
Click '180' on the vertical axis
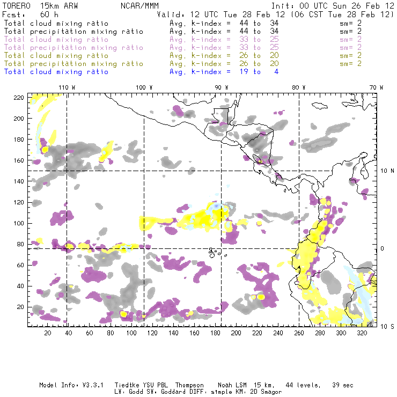point(19,139)
